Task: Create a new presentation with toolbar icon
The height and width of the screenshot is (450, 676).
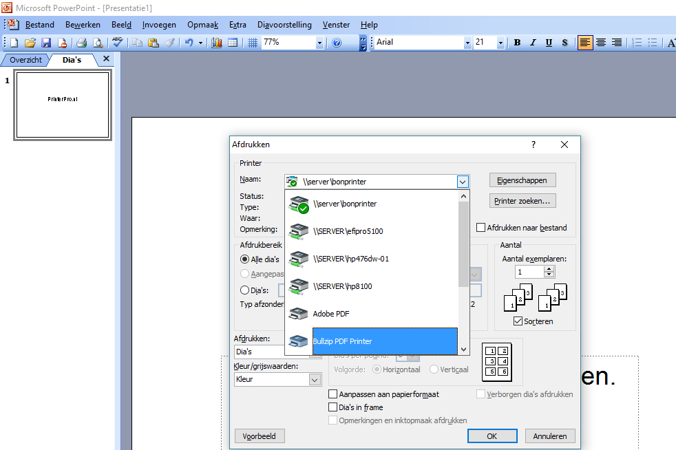Action: coord(14,42)
